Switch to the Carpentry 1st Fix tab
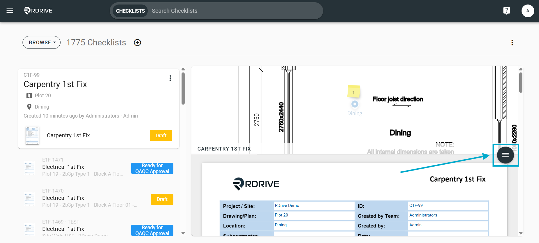 click(x=224, y=149)
